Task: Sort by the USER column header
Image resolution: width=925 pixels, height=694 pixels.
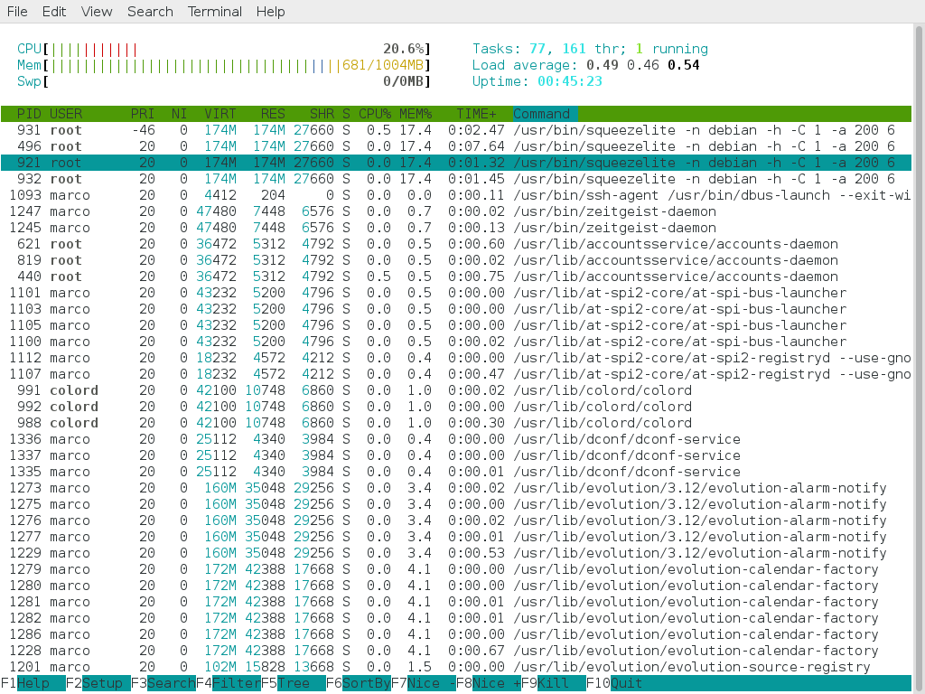Action: coord(65,114)
